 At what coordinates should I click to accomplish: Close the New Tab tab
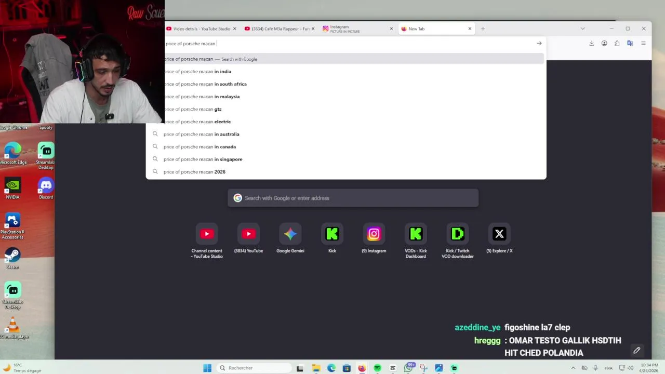[470, 29]
